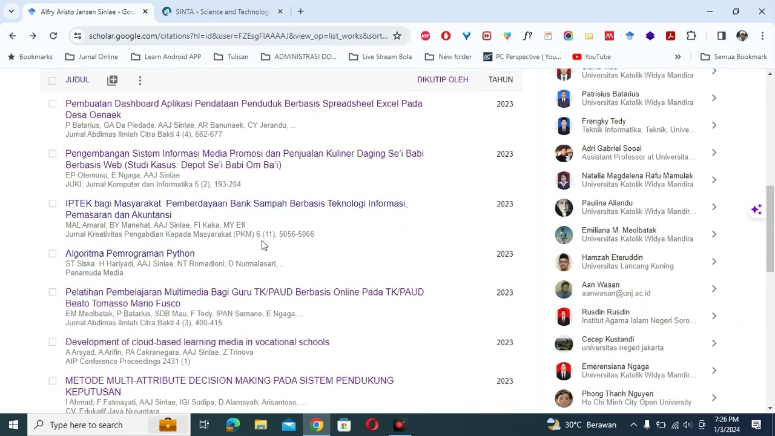
Task: Sort articles by the JUDUL header
Action: (77, 80)
